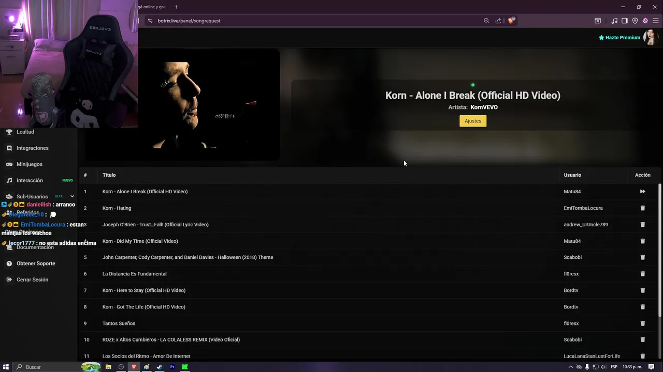Click the Cerrar Sesión logout icon
The width and height of the screenshot is (663, 372).
[x=9, y=280]
